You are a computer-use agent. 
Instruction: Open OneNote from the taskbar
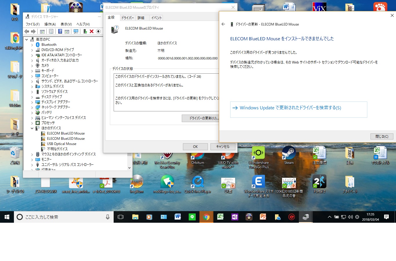point(235,217)
